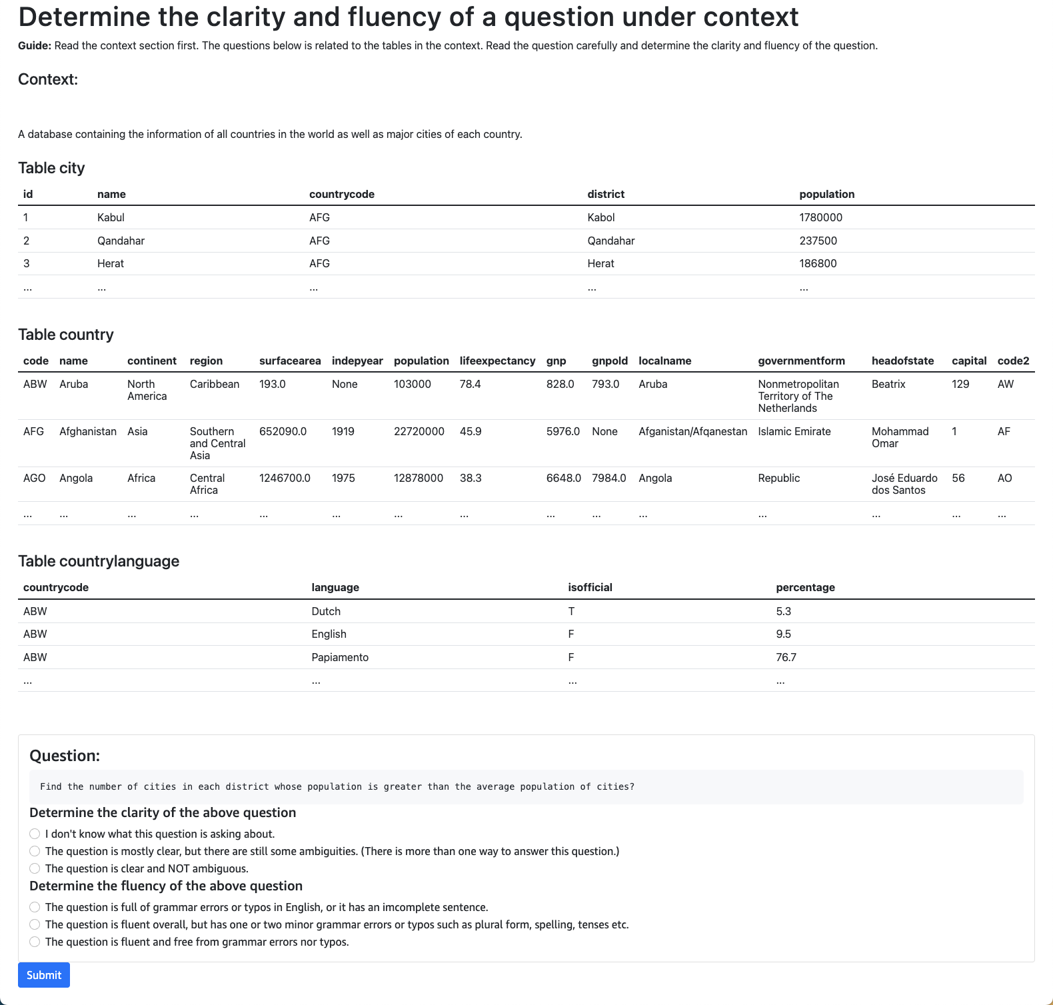Select "fluent and free from grammar errors" option
1053x1005 pixels.
pyautogui.click(x=35, y=942)
